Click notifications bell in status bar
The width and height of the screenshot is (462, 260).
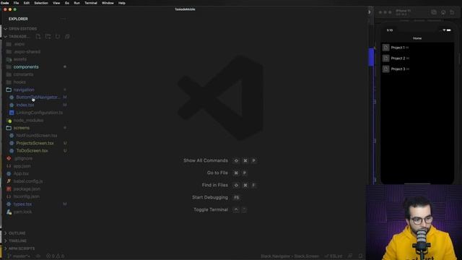[x=360, y=256]
